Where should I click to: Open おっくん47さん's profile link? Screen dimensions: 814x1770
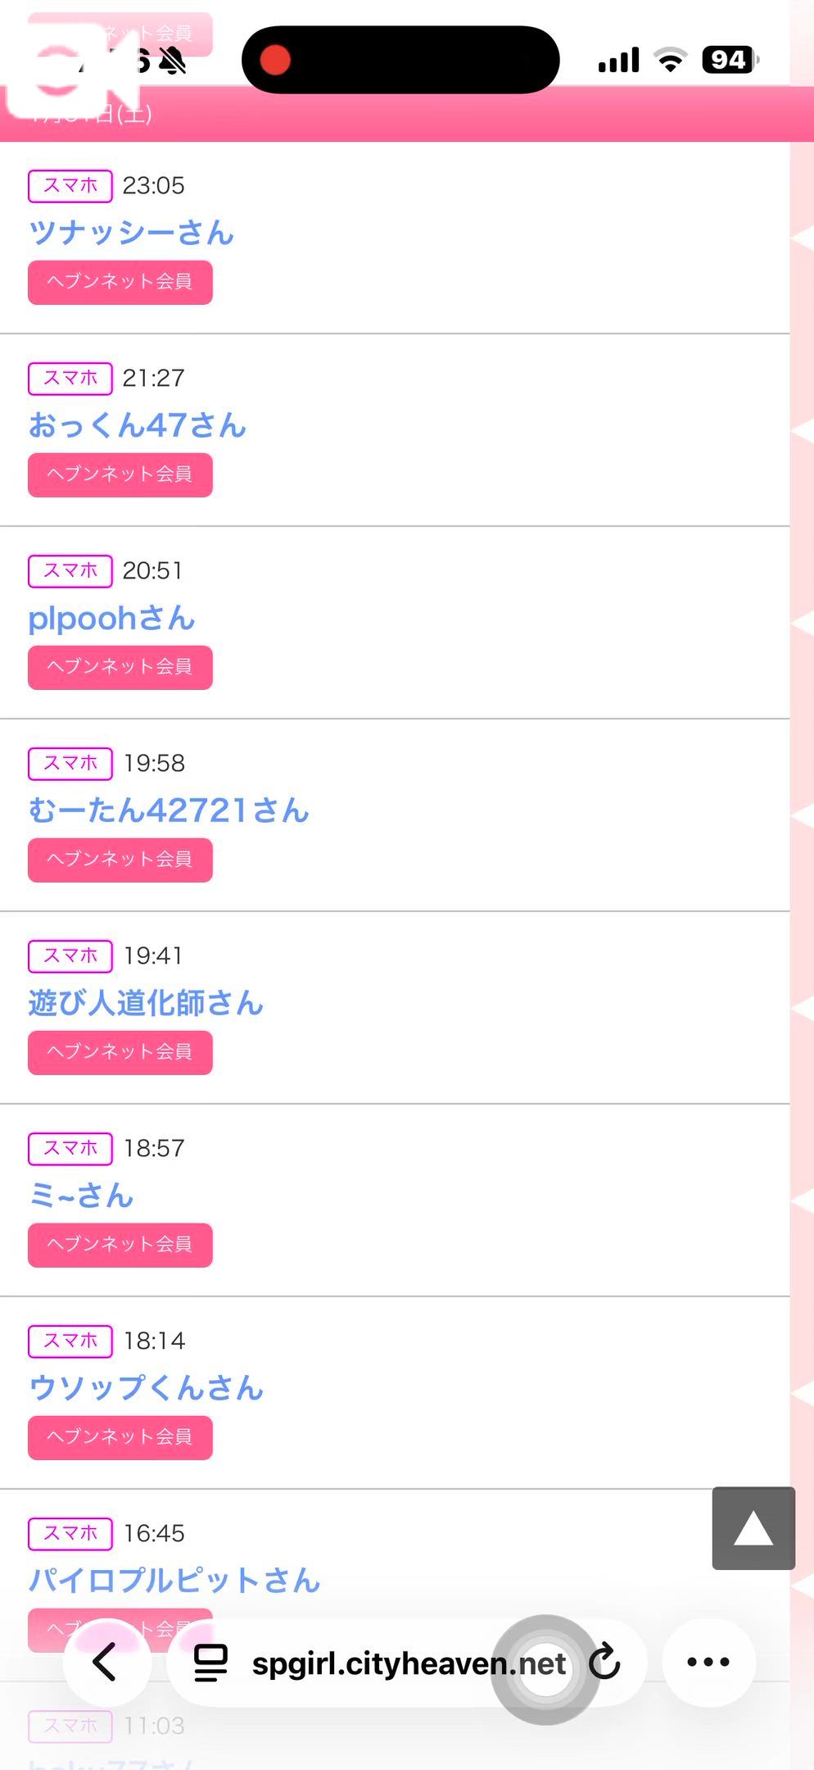pos(137,425)
